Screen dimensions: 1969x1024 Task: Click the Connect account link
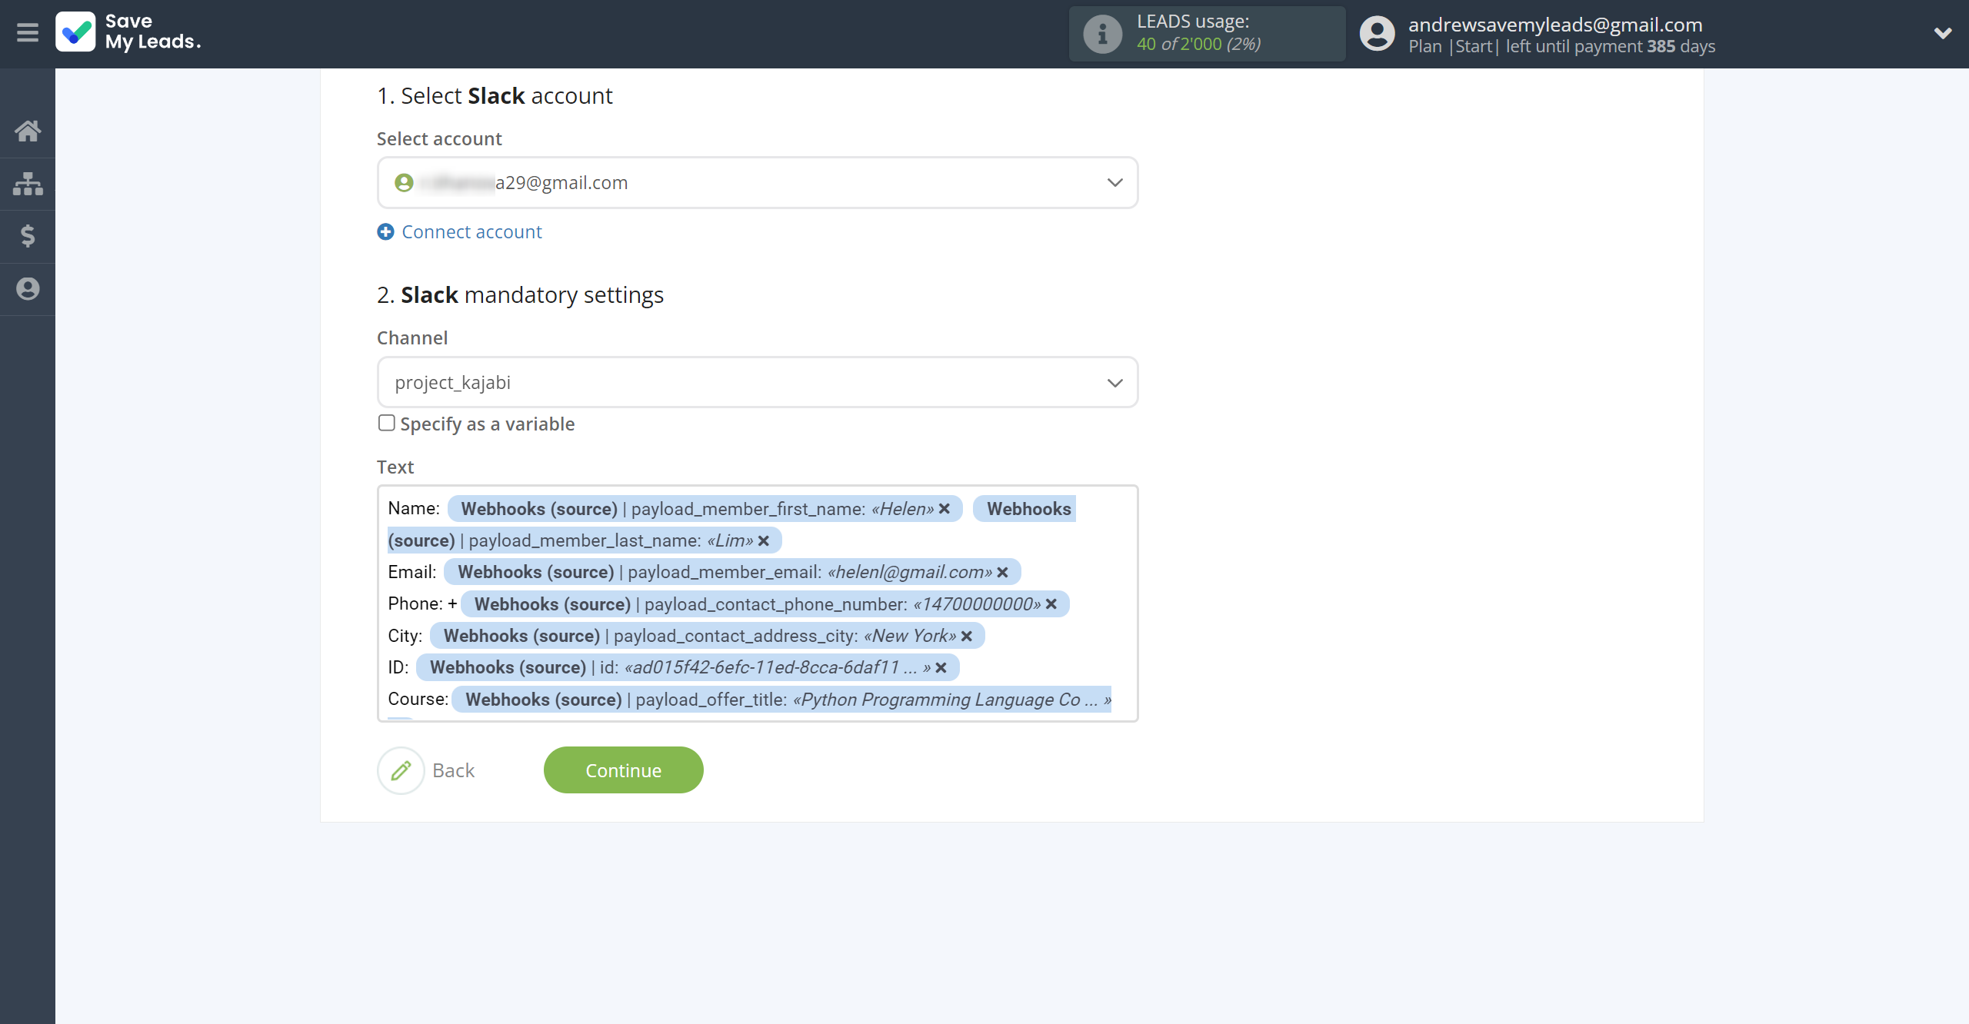[471, 231]
